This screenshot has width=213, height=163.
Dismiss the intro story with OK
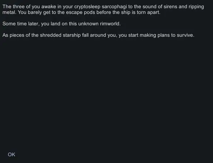tap(11, 154)
